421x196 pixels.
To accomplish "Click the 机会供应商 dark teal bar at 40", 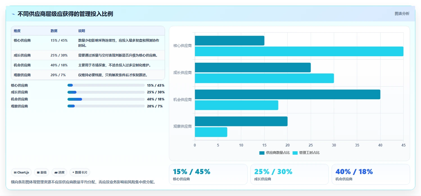I will coord(288,94).
